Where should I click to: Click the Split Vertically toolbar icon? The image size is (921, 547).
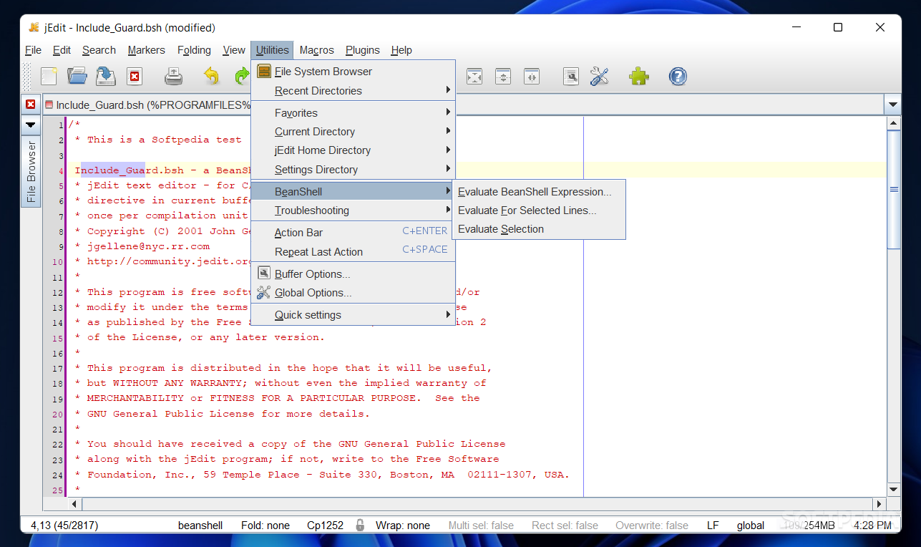tap(531, 77)
